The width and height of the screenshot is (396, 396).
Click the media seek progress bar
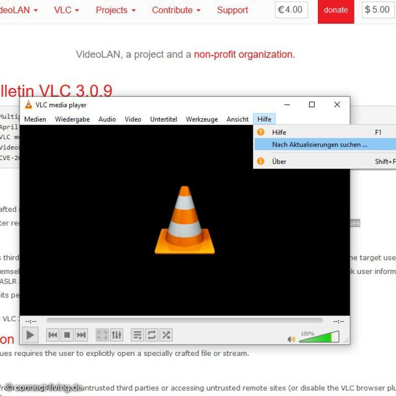[x=185, y=320]
